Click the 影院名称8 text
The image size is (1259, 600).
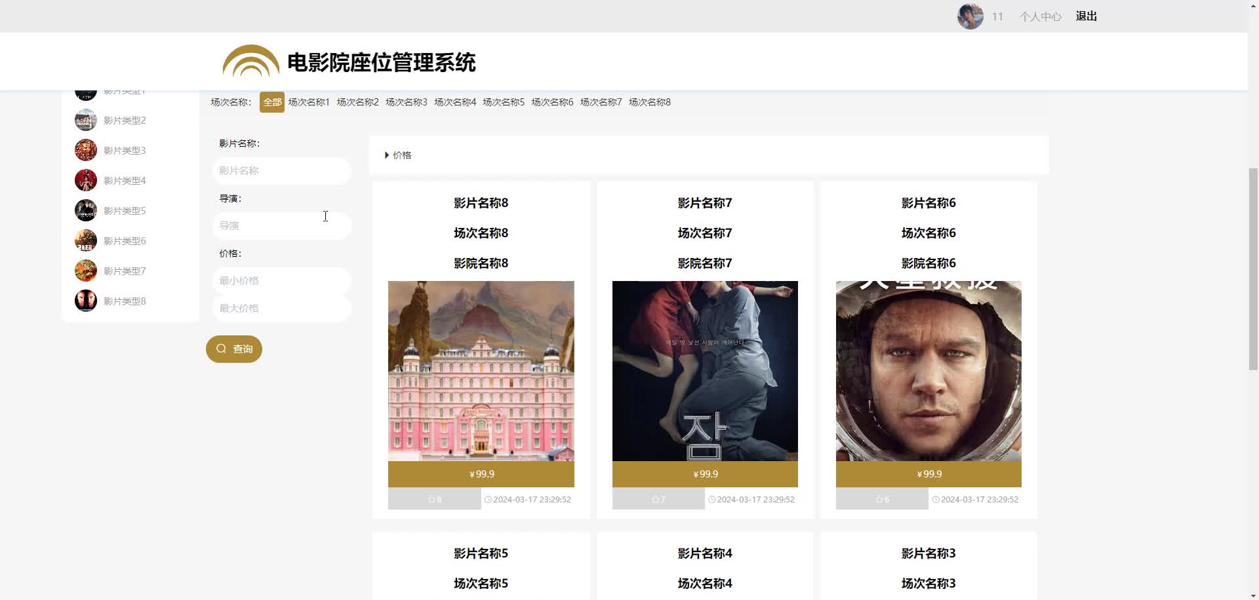(481, 263)
